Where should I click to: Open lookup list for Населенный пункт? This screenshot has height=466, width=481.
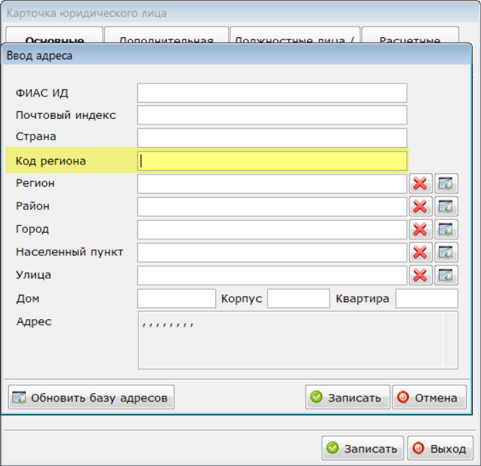pyautogui.click(x=446, y=252)
